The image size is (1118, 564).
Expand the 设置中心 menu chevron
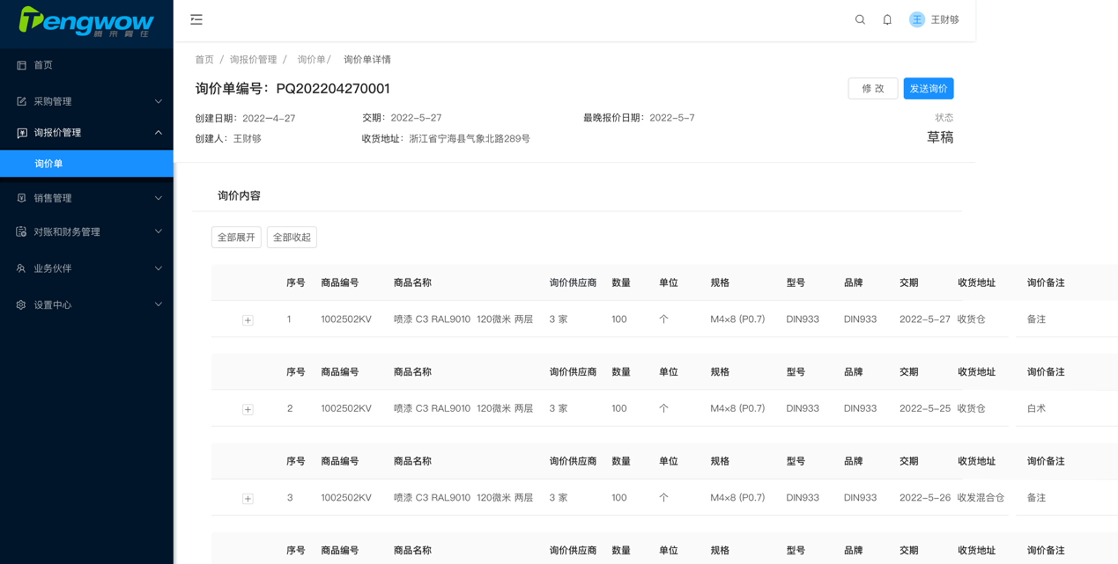[x=158, y=304]
